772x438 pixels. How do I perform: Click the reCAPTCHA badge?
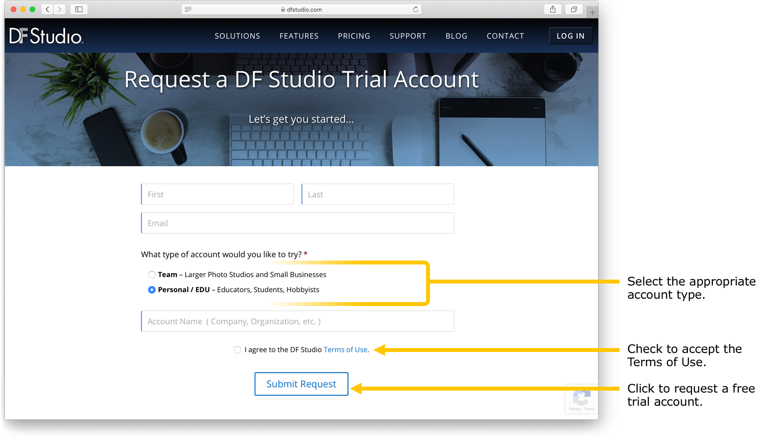[581, 399]
